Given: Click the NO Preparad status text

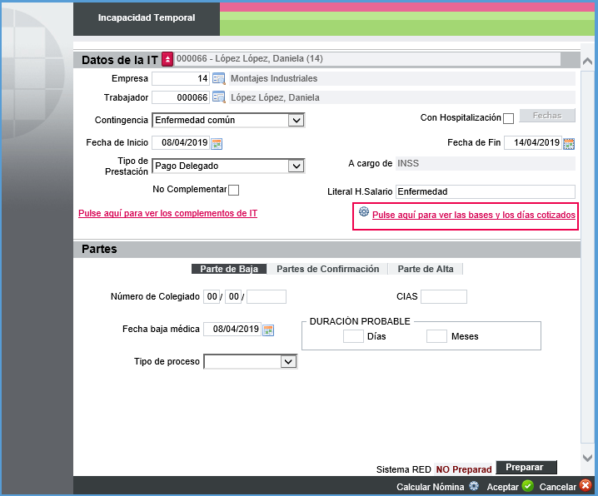Looking at the screenshot, I should pyautogui.click(x=464, y=469).
